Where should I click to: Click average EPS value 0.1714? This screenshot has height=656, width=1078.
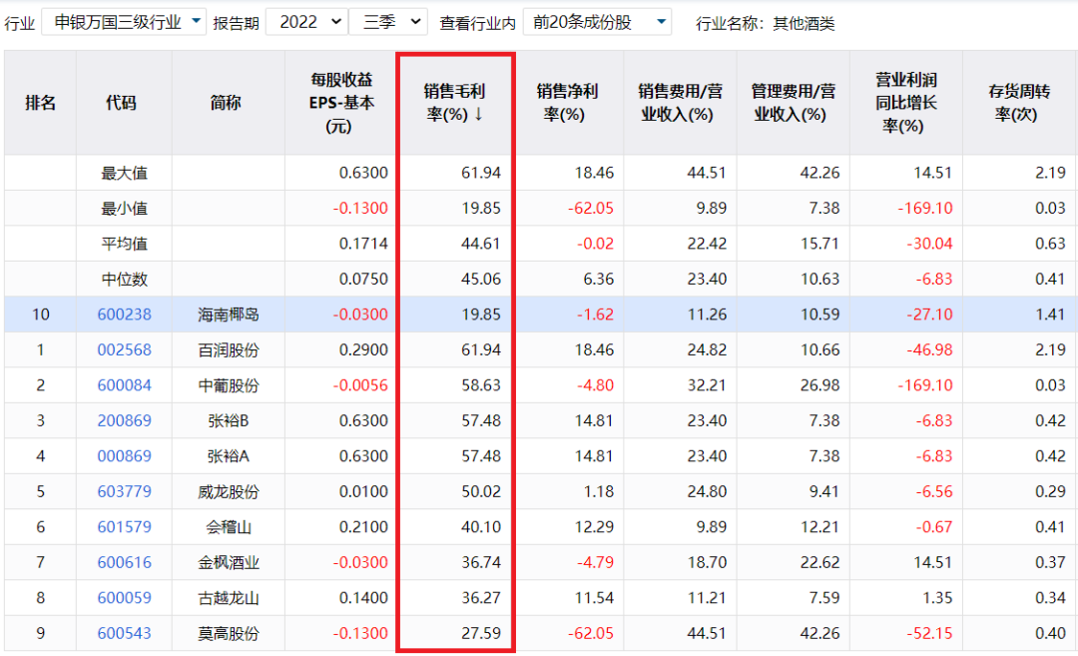pos(363,244)
